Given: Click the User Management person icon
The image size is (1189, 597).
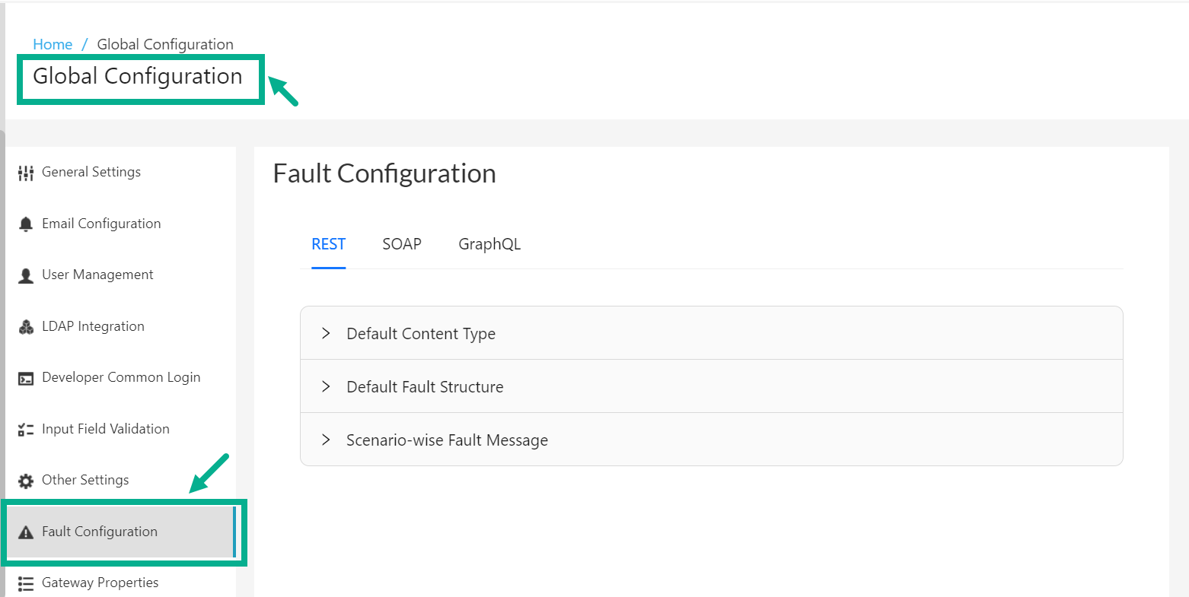Looking at the screenshot, I should click(25, 275).
